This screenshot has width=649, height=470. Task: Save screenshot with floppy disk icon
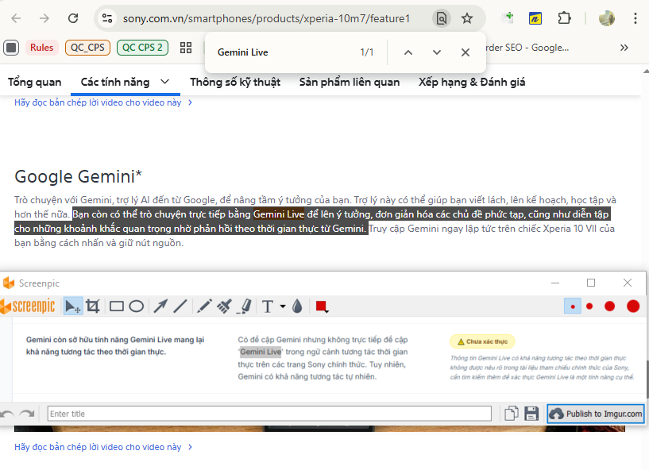pyautogui.click(x=531, y=414)
